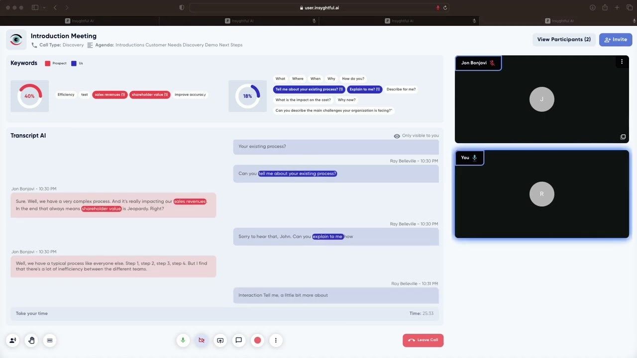Select your avatar R tile

point(541,194)
